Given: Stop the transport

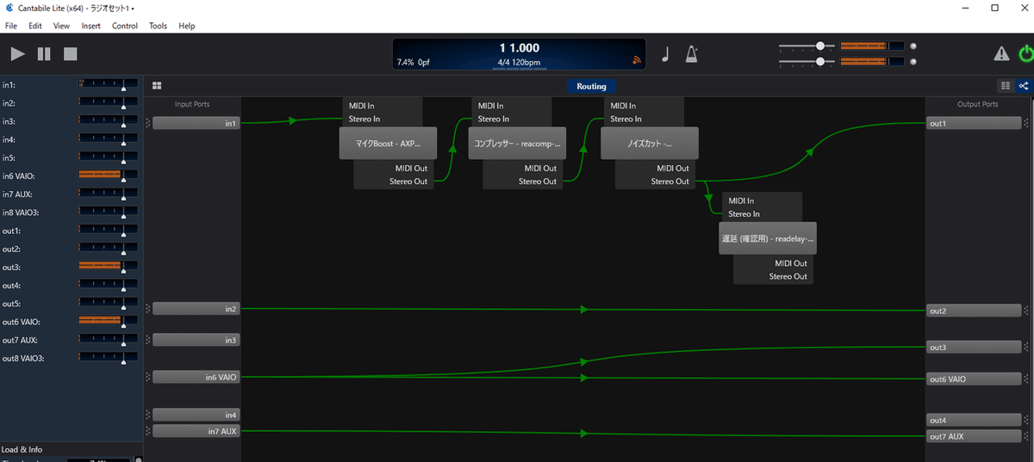Looking at the screenshot, I should click(71, 54).
